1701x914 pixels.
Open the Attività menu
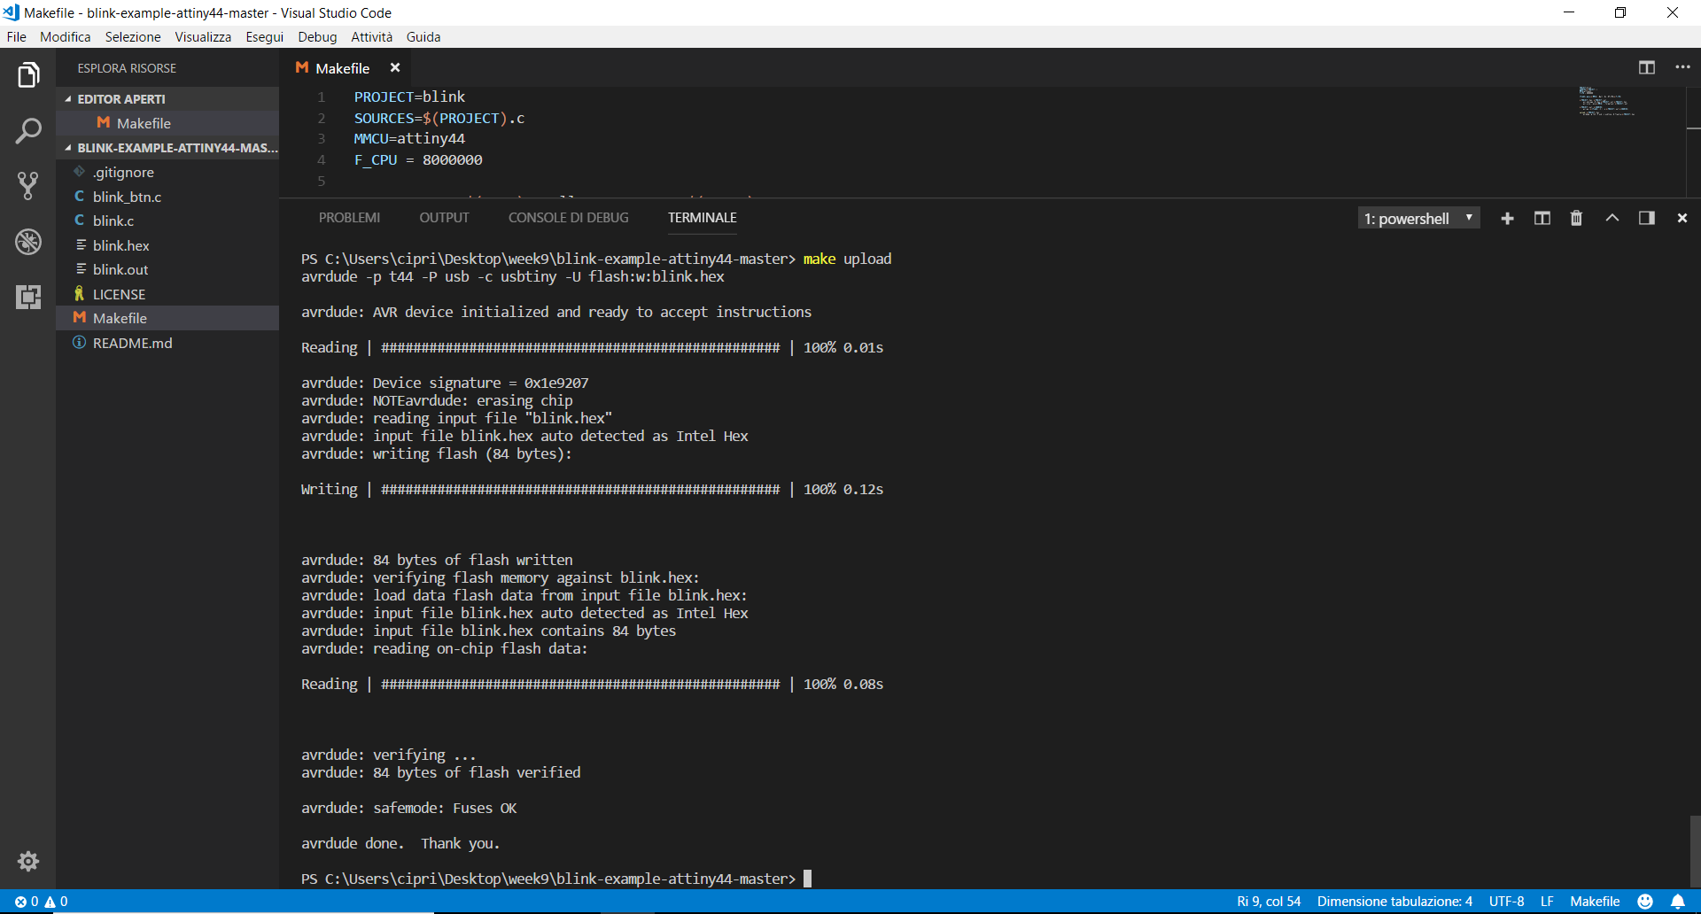pos(371,37)
